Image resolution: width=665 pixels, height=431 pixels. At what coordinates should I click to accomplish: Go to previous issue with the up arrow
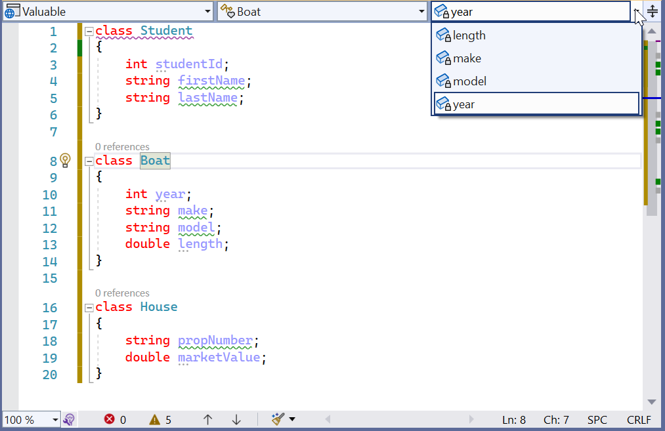click(207, 420)
